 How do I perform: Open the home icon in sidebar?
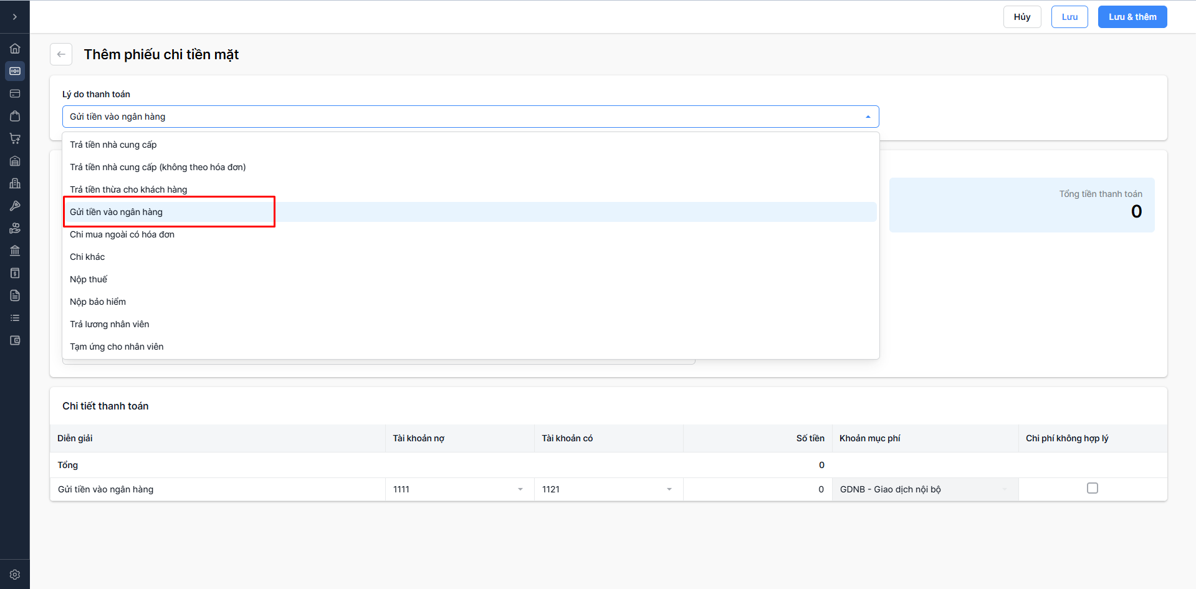click(x=15, y=49)
